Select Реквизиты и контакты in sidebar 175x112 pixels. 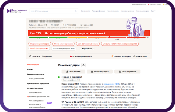pos(36,74)
